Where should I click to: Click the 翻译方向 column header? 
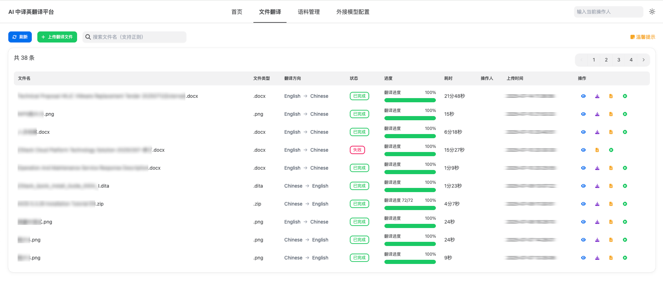coord(292,78)
